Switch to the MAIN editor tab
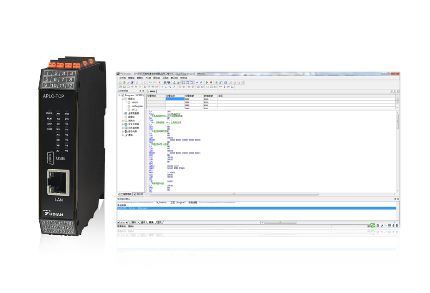 click(152, 92)
